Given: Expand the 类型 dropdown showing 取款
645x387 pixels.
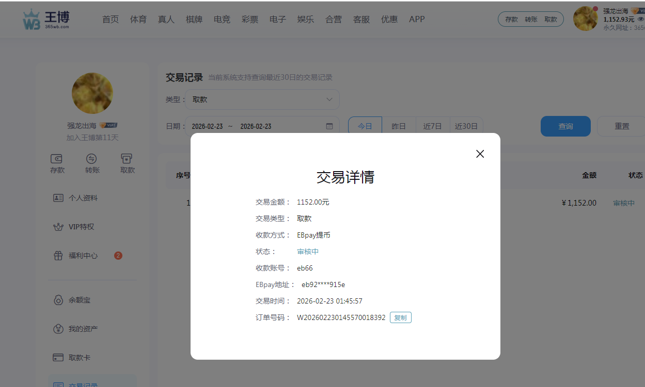Looking at the screenshot, I should click(262, 99).
